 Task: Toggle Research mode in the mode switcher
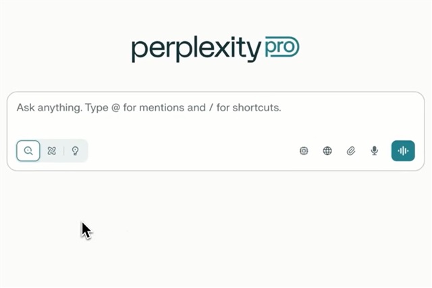point(51,151)
